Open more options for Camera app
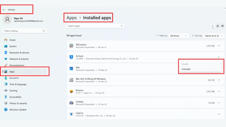226x127 pixels. coord(219,103)
